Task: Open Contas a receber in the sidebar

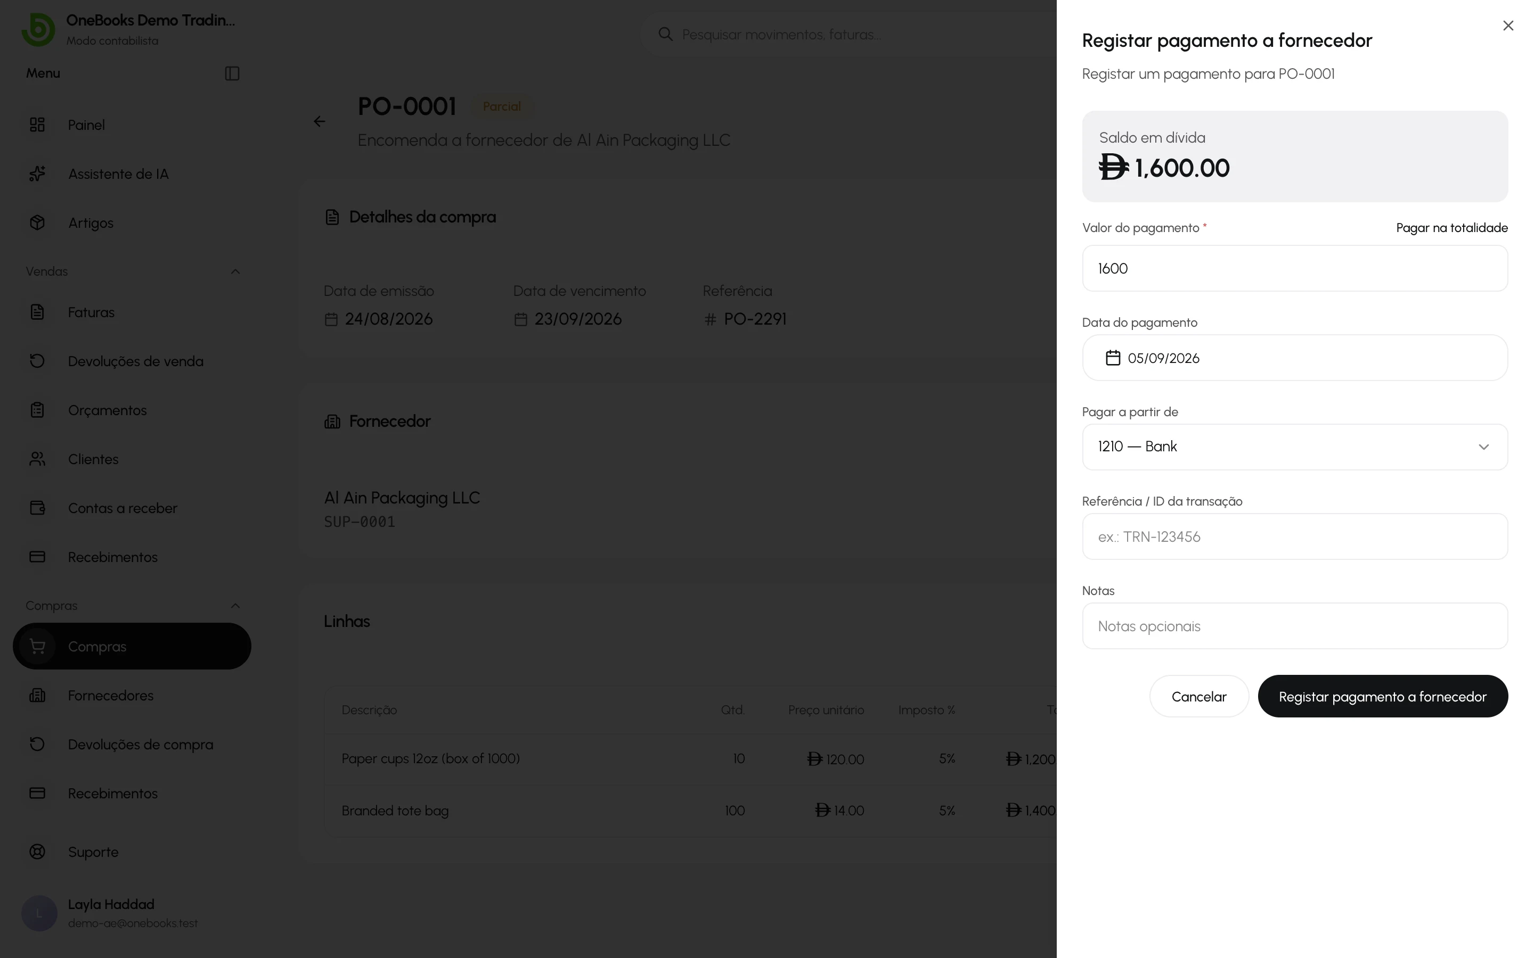Action: point(132,508)
